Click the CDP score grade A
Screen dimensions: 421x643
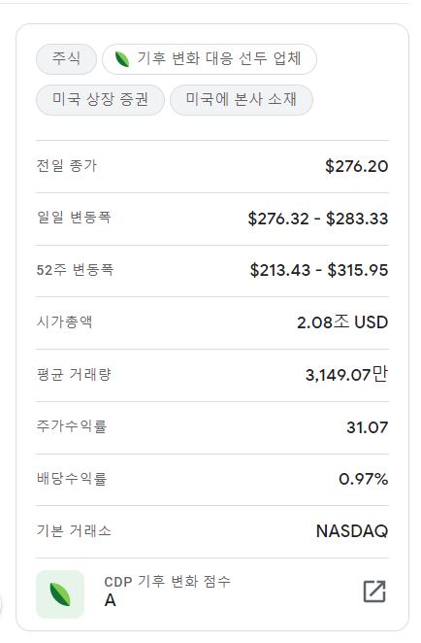111,600
